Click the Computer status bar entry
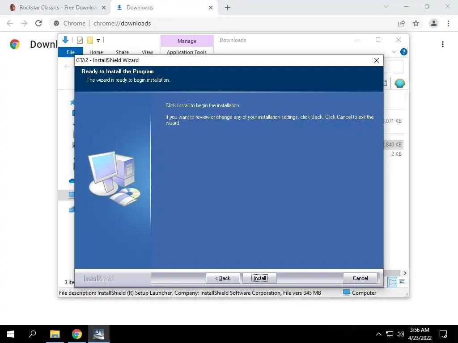Image resolution: width=458 pixels, height=343 pixels. pyautogui.click(x=360, y=293)
